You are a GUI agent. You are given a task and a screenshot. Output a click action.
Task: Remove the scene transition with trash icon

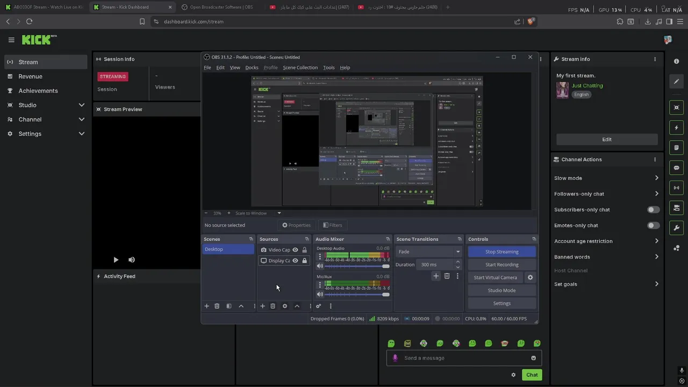click(447, 276)
